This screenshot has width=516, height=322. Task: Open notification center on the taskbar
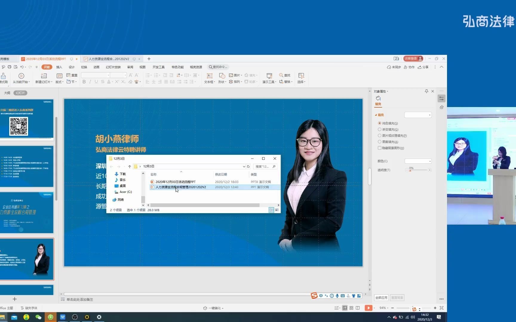click(x=439, y=317)
